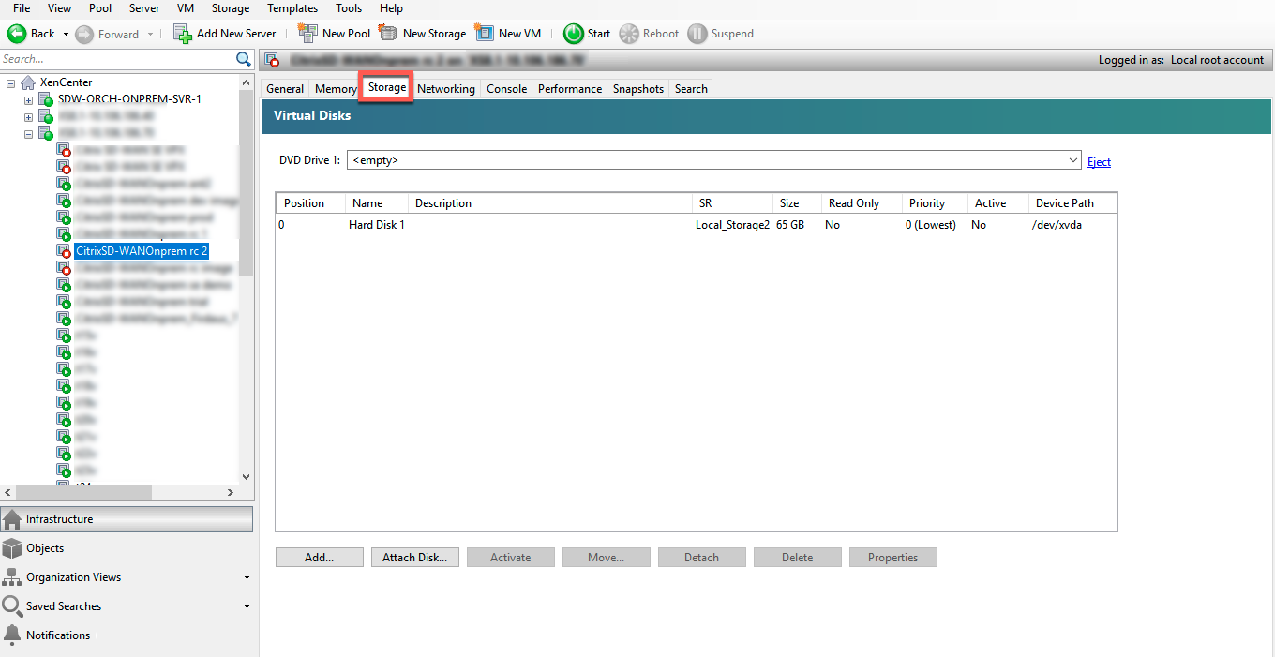Click the green Start power icon
This screenshot has height=657, width=1275.
pos(573,34)
